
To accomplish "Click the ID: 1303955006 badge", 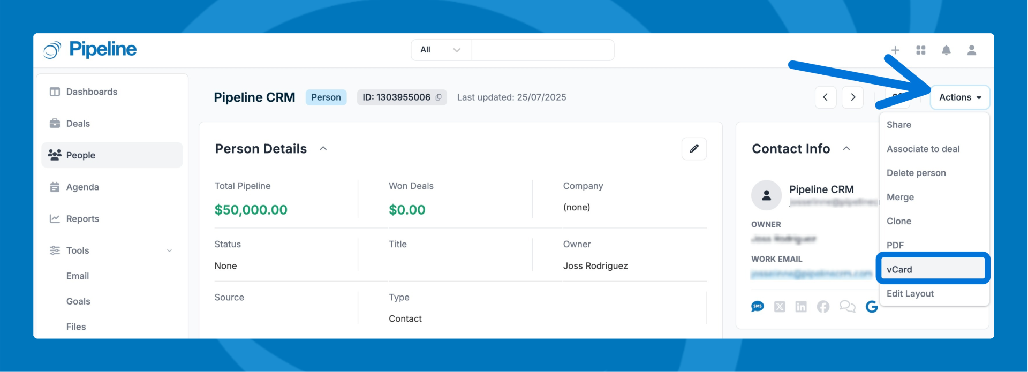I will tap(402, 97).
